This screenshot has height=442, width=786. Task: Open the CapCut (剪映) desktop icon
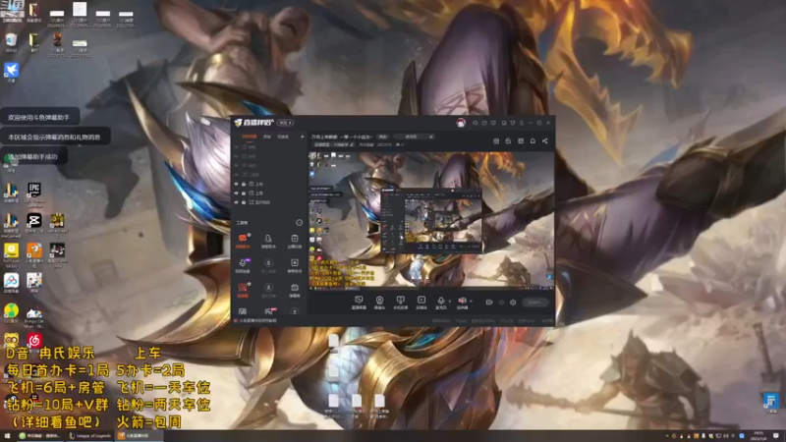34,223
